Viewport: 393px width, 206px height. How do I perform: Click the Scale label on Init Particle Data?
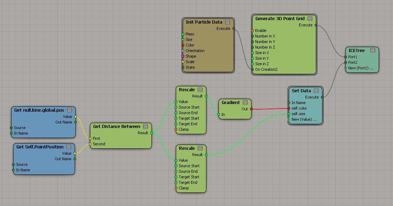point(190,62)
